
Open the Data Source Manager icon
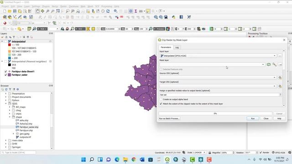(5, 17)
